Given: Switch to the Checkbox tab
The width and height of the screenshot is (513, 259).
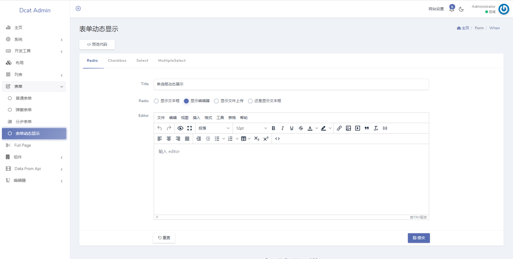Looking at the screenshot, I should [x=117, y=61].
